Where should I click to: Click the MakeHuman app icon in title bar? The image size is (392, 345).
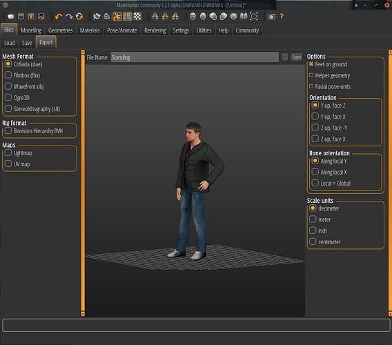pyautogui.click(x=6, y=5)
